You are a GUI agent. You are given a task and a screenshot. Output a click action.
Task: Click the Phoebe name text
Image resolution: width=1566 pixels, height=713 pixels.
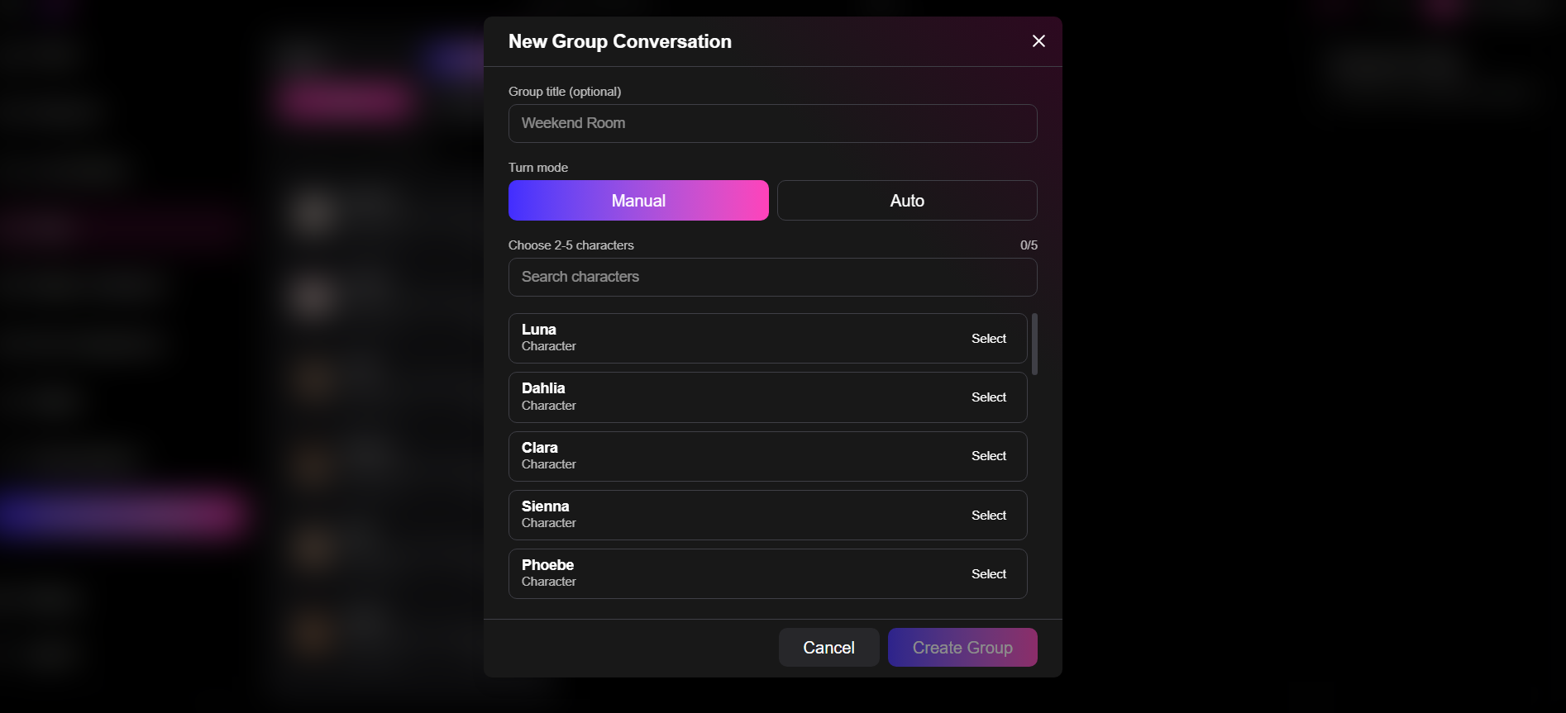click(x=547, y=565)
